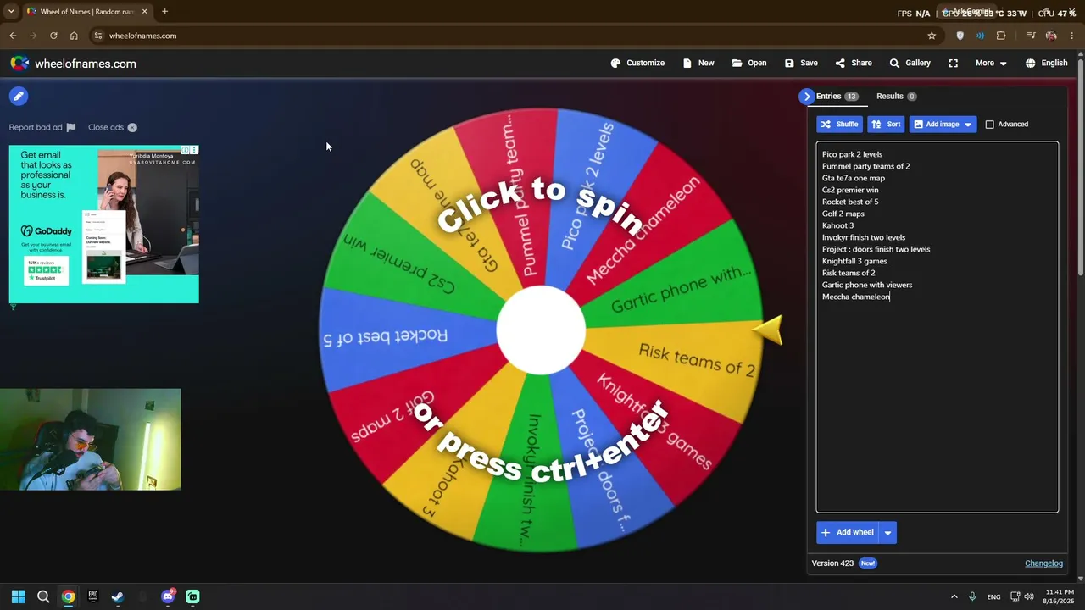Screen dimensions: 1085x610
Task: Click the 'Meccha chameleon' entry
Action: [855, 297]
